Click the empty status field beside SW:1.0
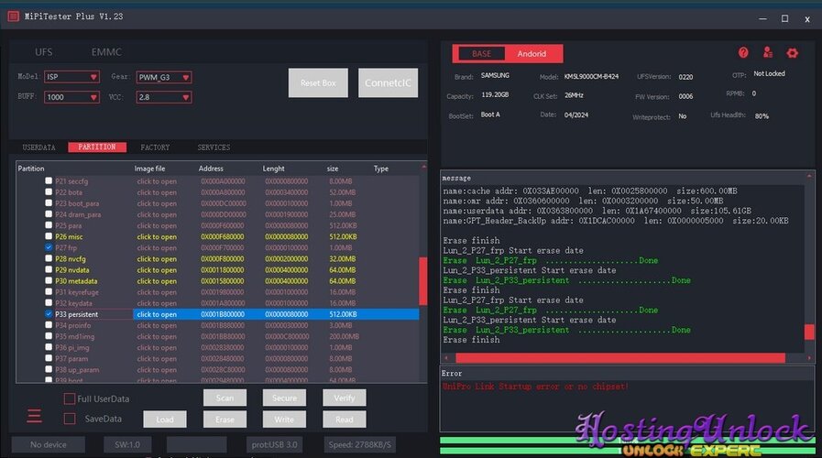822x458 pixels. click(x=197, y=444)
